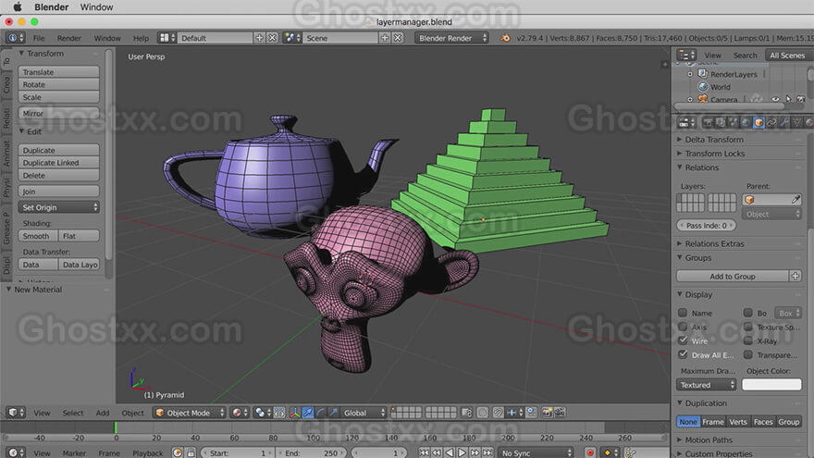This screenshot has width=814, height=458.
Task: Expand the Motion Paths panel
Action: point(709,439)
